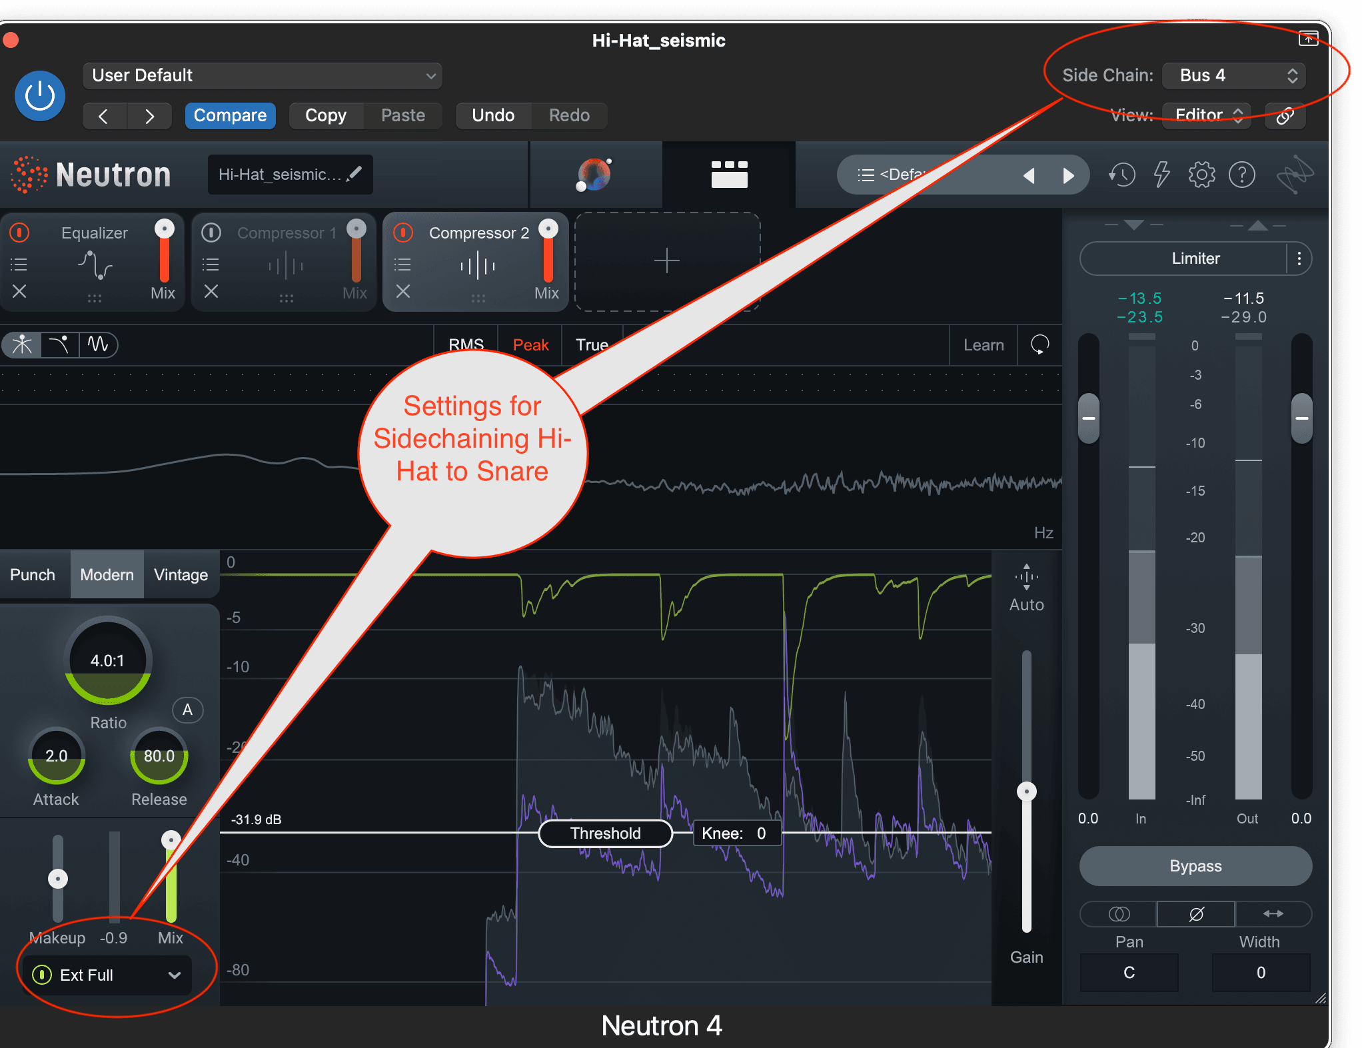
Task: Toggle the phase invert icon
Action: (1196, 914)
